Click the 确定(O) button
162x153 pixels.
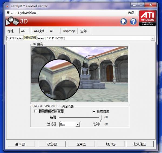tap(52, 144)
